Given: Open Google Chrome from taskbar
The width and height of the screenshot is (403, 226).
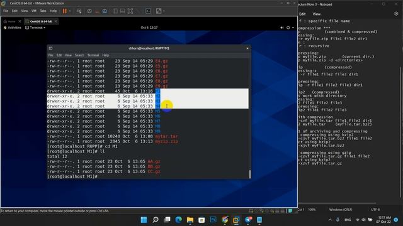Looking at the screenshot, I should tap(225, 220).
